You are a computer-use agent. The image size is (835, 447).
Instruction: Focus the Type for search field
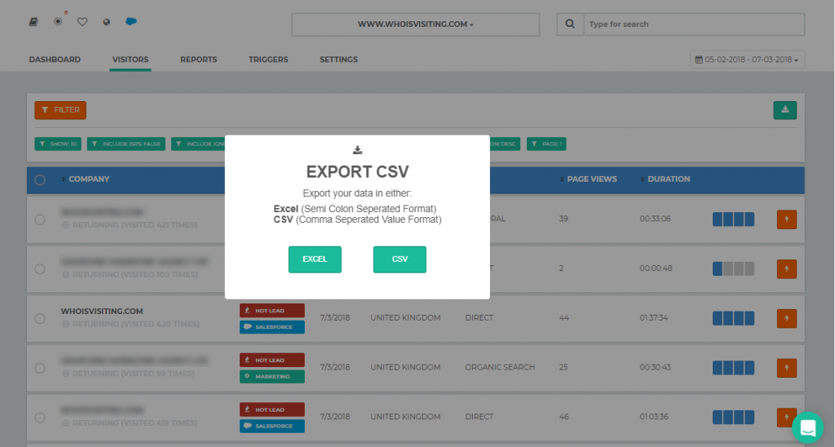pyautogui.click(x=694, y=24)
